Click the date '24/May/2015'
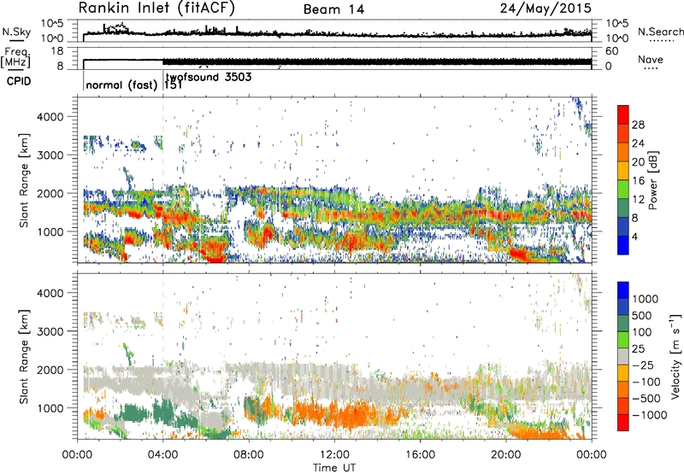The image size is (684, 473). (545, 8)
